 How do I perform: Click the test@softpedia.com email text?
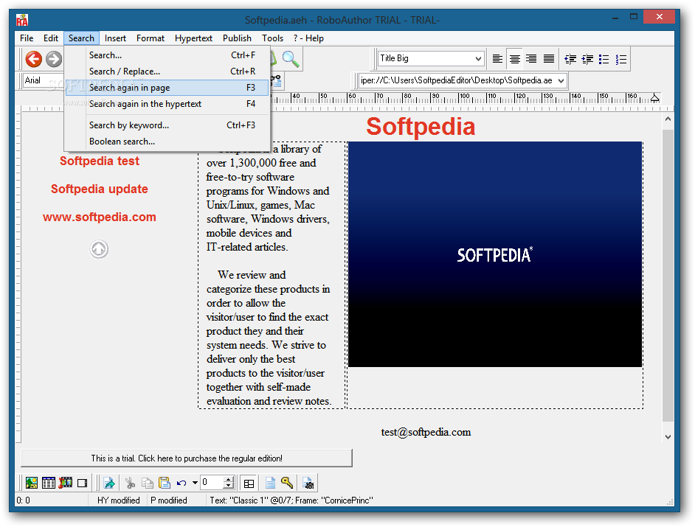tap(426, 432)
